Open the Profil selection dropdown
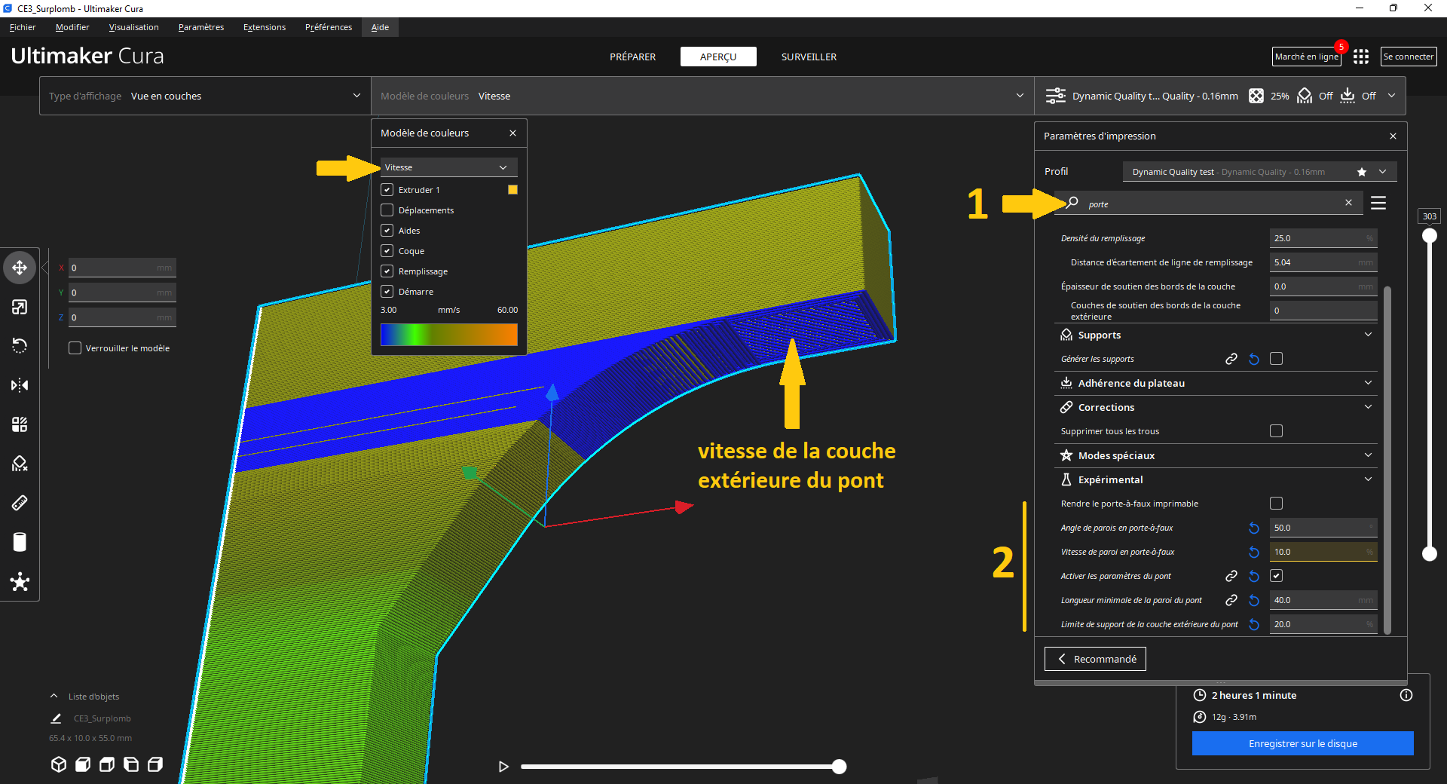This screenshot has width=1447, height=784. (1259, 172)
